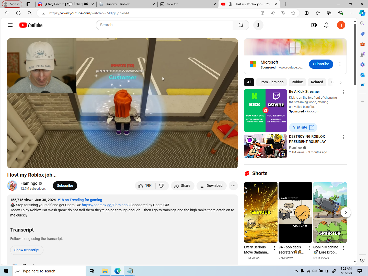Open Windows Start menu

click(x=6, y=271)
